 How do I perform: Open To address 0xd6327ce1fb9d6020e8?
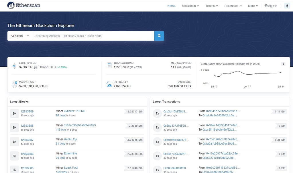pyautogui.click(x=219, y=158)
